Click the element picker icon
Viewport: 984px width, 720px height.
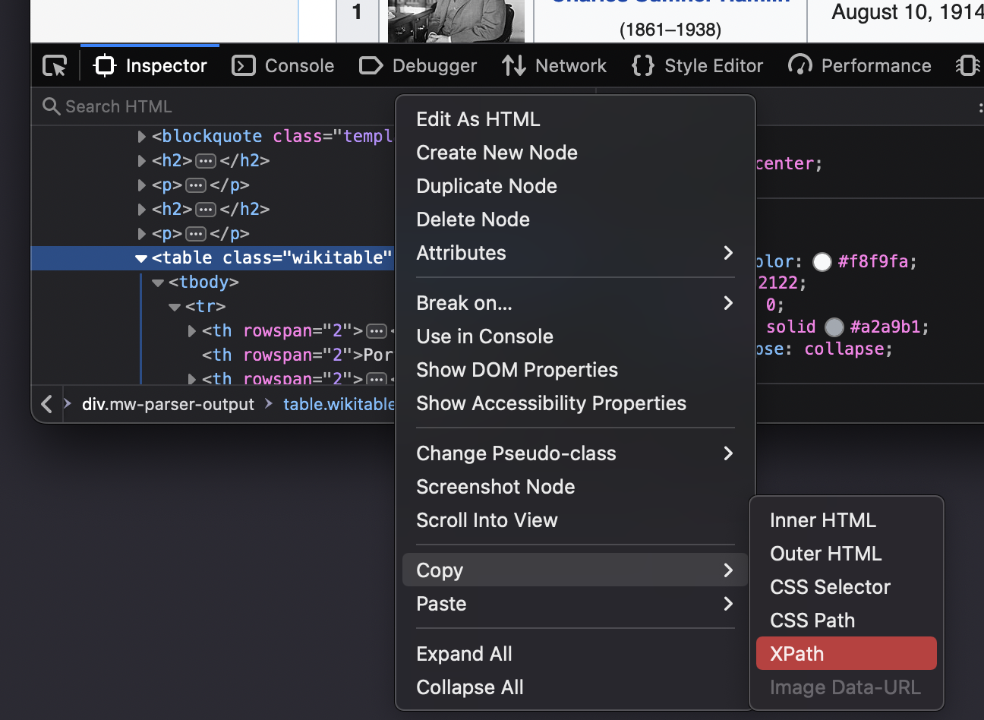click(55, 66)
